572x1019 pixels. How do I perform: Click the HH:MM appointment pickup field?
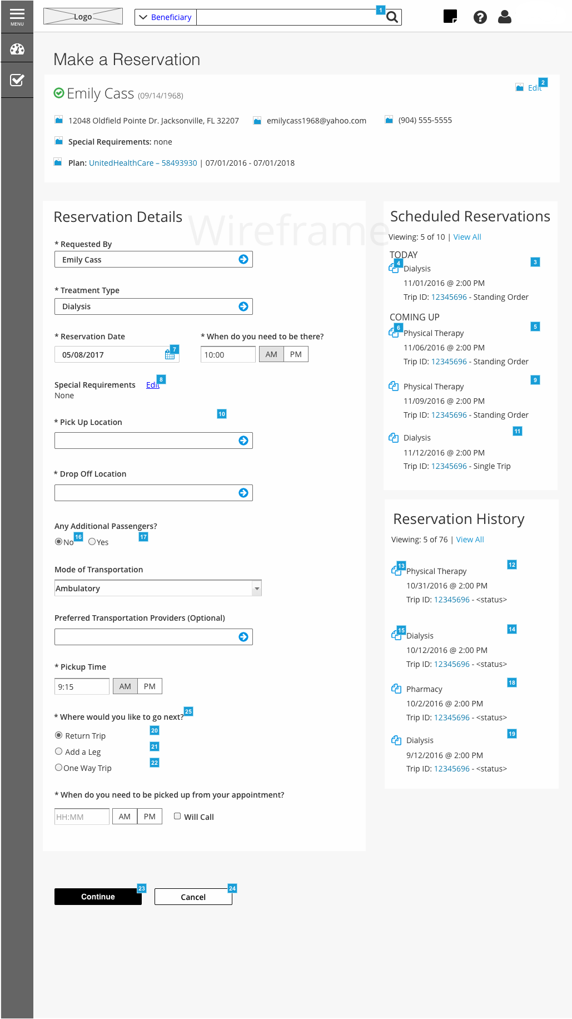click(x=82, y=817)
